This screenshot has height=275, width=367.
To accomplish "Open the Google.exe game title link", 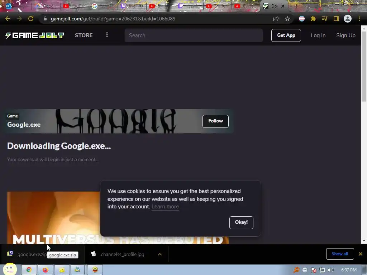I will click(24, 125).
